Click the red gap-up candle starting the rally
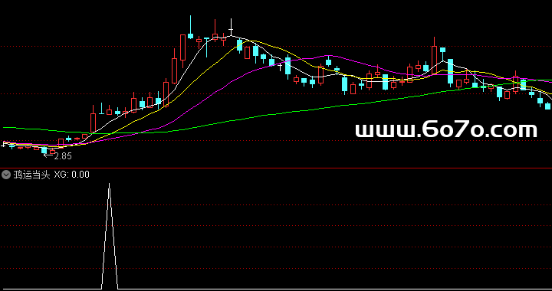The image size is (552, 291). tap(93, 123)
